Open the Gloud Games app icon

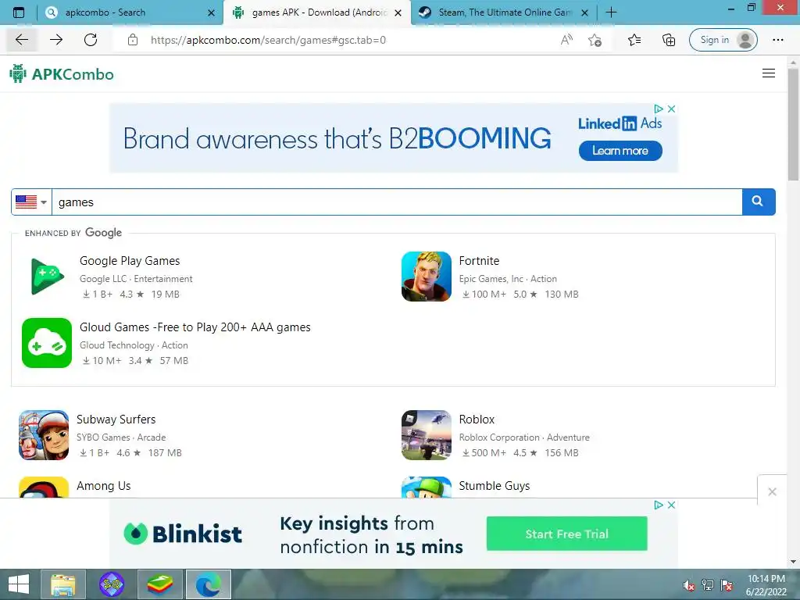pos(47,343)
